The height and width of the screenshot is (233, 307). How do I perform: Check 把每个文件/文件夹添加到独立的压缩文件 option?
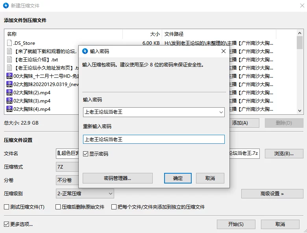(114, 207)
